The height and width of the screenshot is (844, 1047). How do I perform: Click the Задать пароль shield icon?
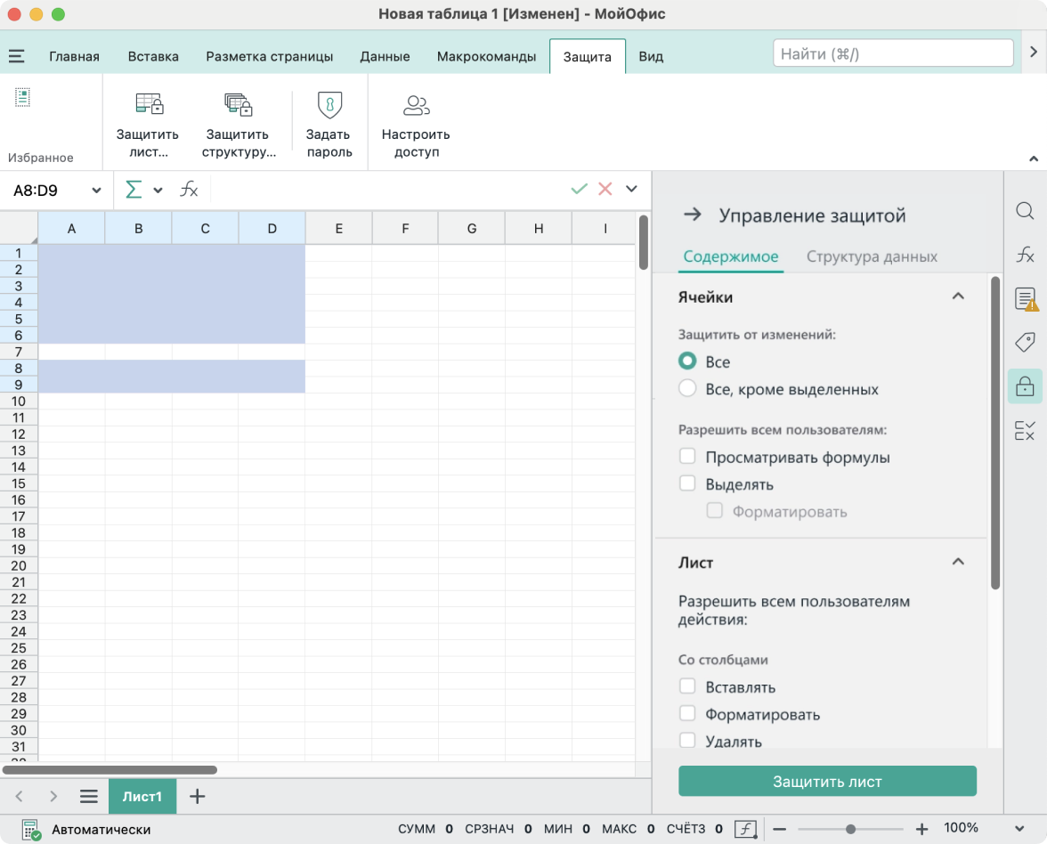coord(329,105)
